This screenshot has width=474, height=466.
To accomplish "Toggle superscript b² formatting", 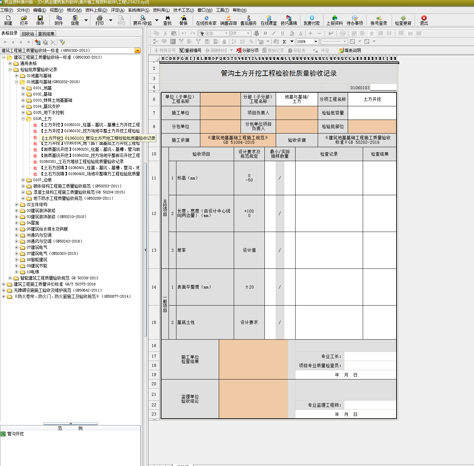I will (331, 33).
